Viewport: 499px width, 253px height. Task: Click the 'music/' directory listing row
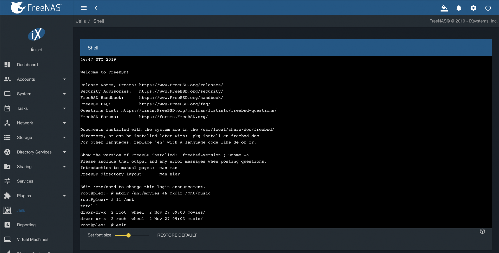pos(141,219)
